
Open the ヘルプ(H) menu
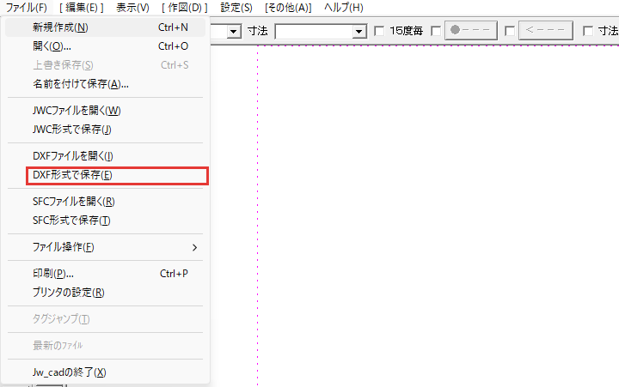click(x=343, y=8)
